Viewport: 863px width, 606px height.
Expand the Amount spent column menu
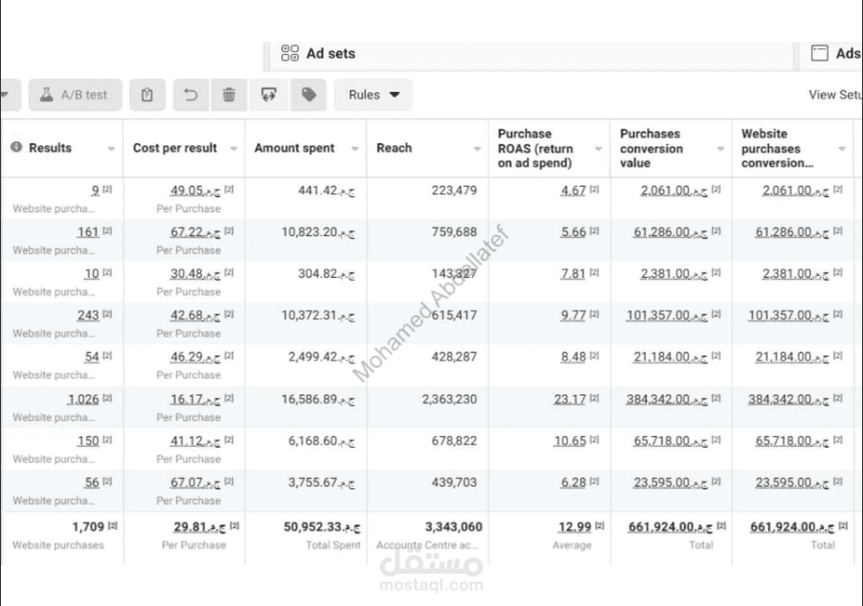(x=355, y=149)
